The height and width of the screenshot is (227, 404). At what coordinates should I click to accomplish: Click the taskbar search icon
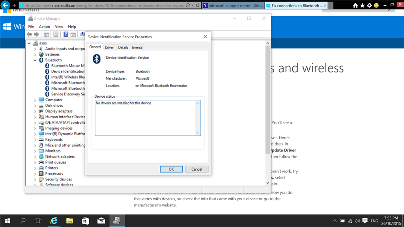(x=22, y=221)
